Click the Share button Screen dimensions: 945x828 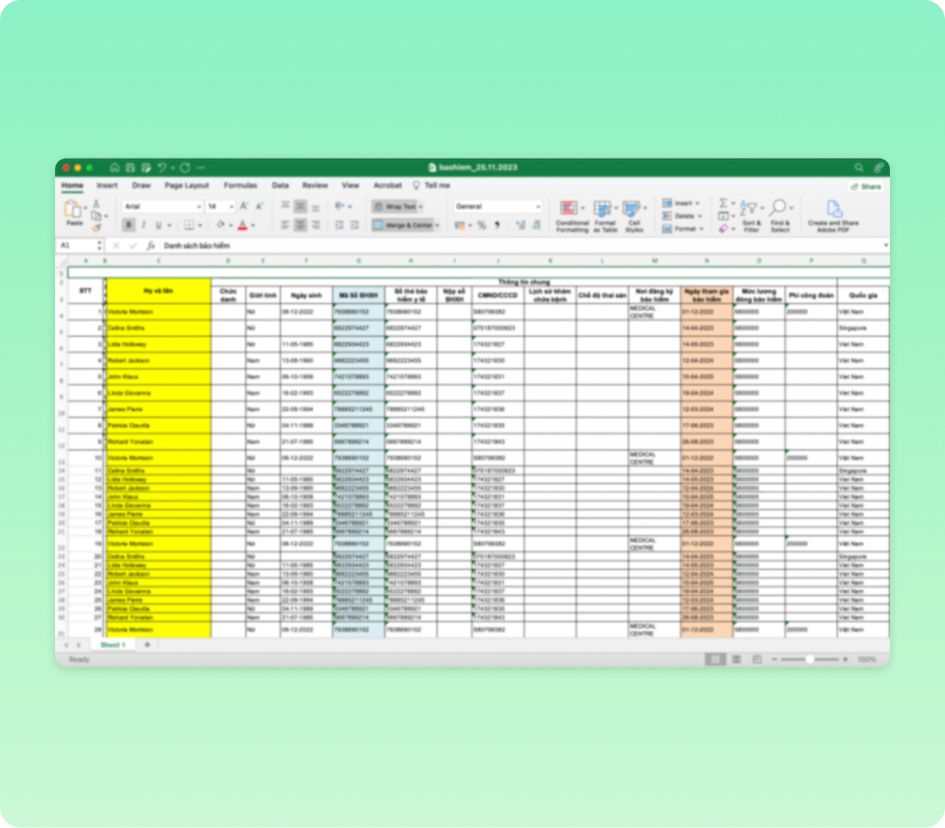pos(866,185)
